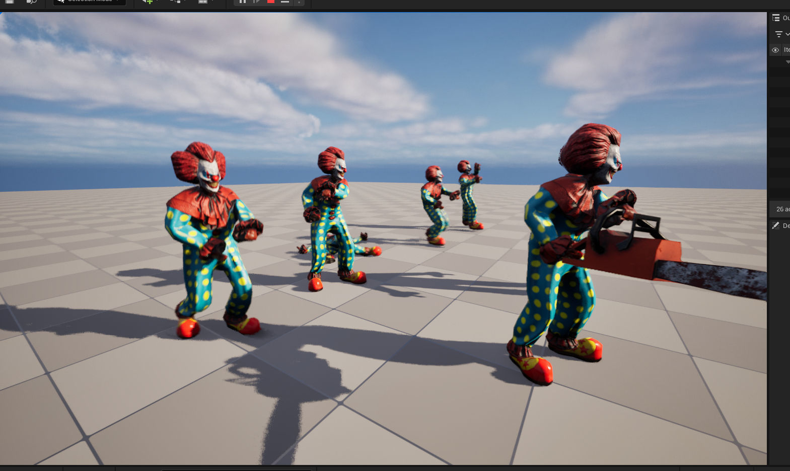Viewport: 790px width, 471px height.
Task: Collapse the Outliner tree root arrow
Action: [787, 62]
